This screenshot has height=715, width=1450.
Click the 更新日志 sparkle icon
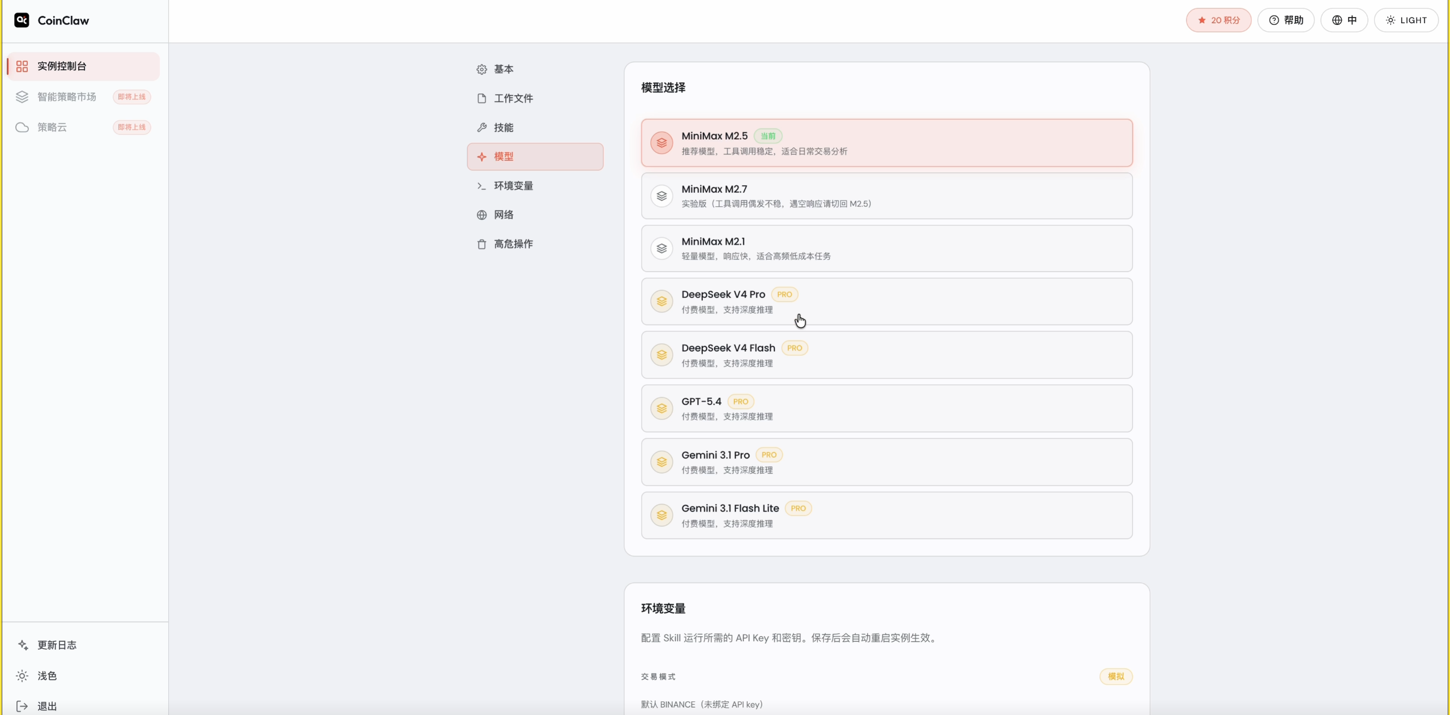[x=23, y=645]
